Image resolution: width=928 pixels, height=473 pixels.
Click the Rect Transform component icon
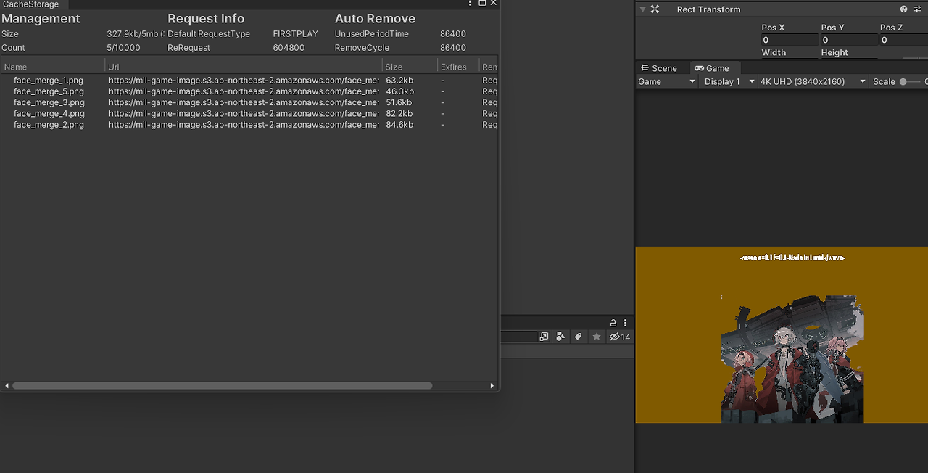pos(655,9)
